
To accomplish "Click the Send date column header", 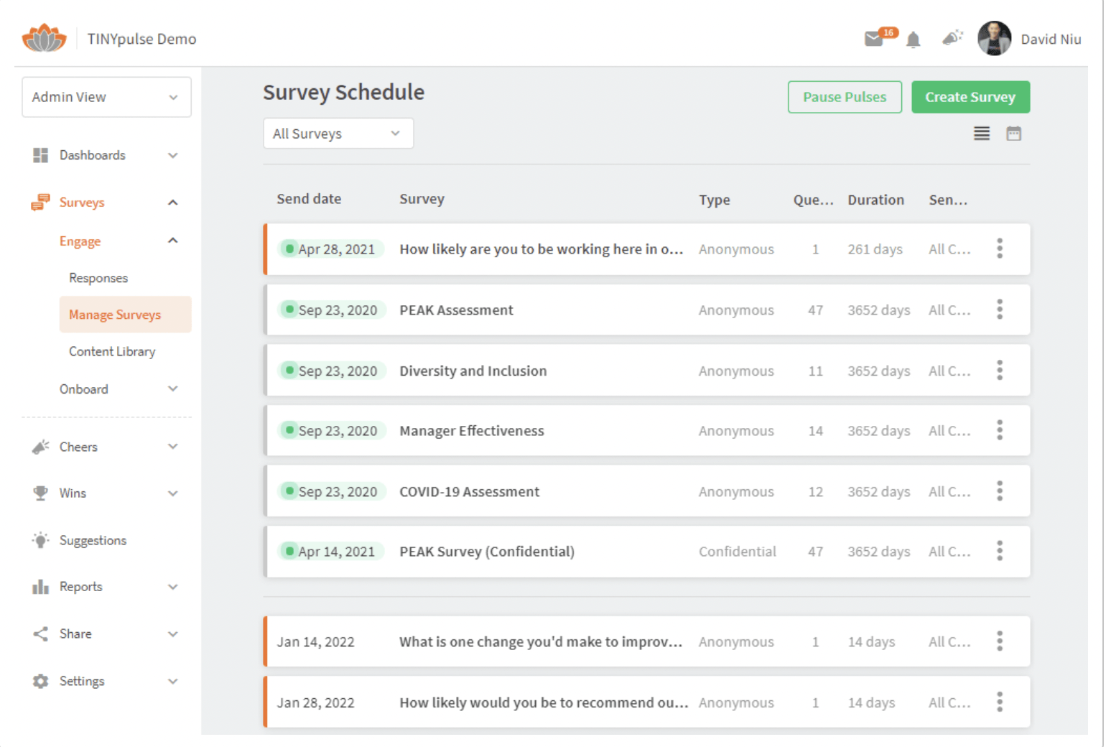I will click(309, 199).
